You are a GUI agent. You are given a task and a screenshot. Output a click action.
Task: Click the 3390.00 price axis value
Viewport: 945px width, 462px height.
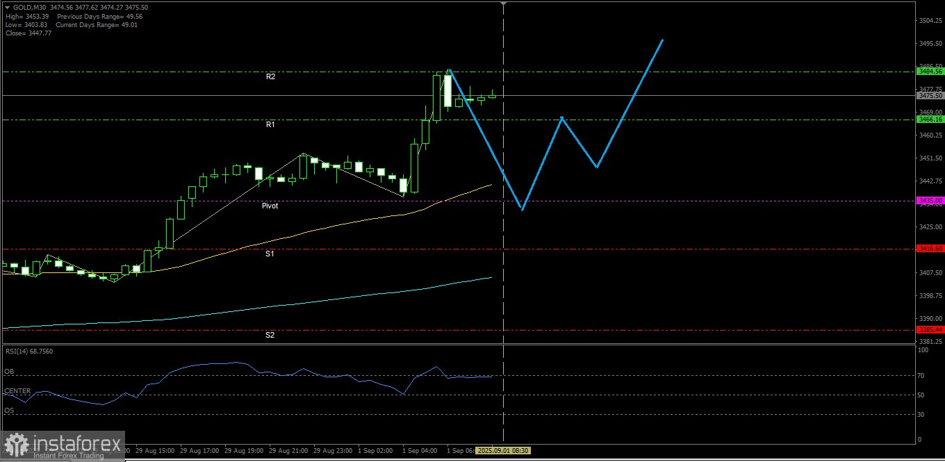(930, 318)
